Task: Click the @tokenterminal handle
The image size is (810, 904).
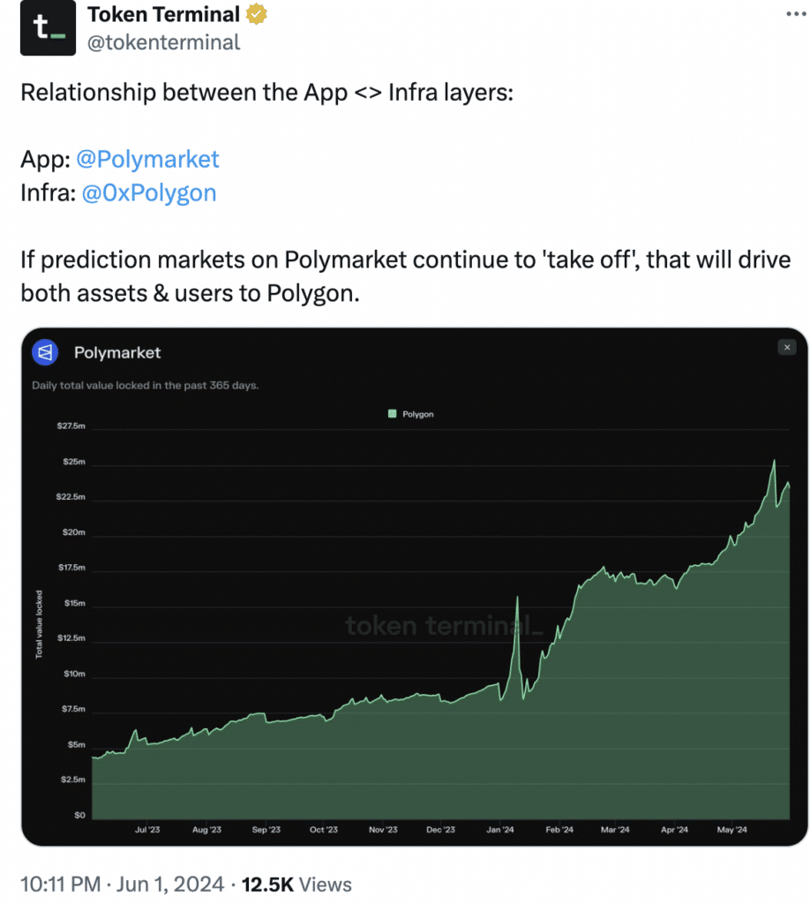Action: (x=163, y=41)
